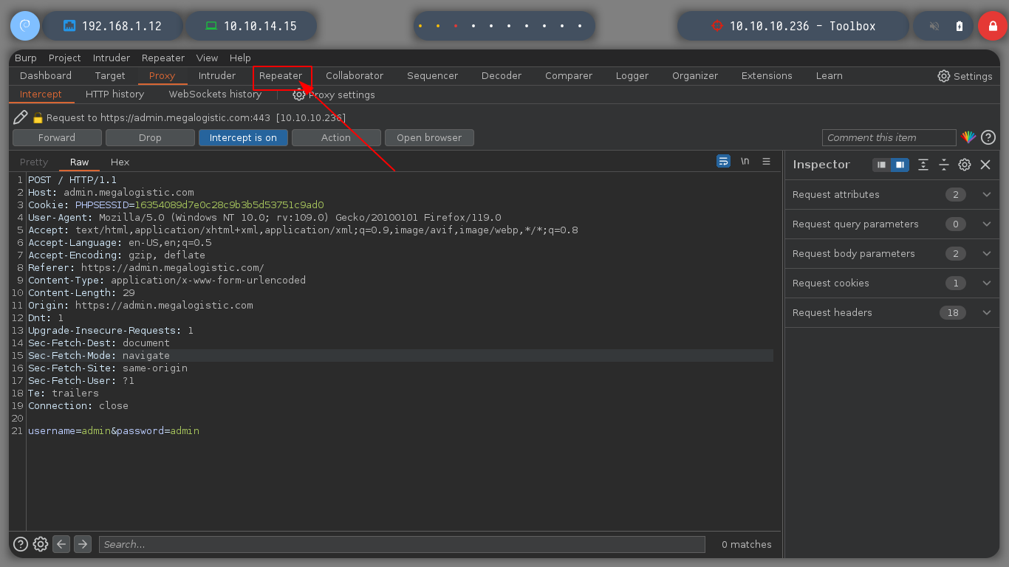Expand Request attributes section

pos(892,195)
